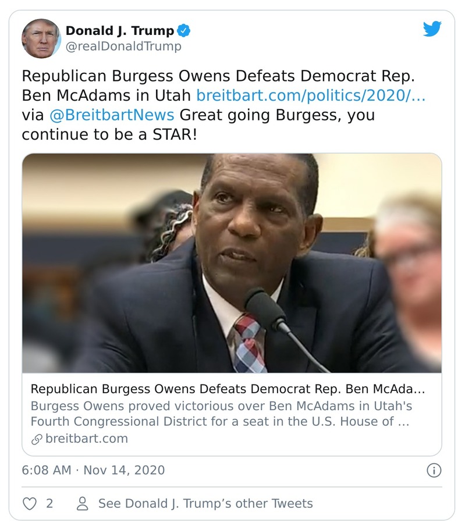Image resolution: width=465 pixels, height=530 pixels.
Task: Click the breitbart.com domain in card footer
Action: click(x=86, y=439)
